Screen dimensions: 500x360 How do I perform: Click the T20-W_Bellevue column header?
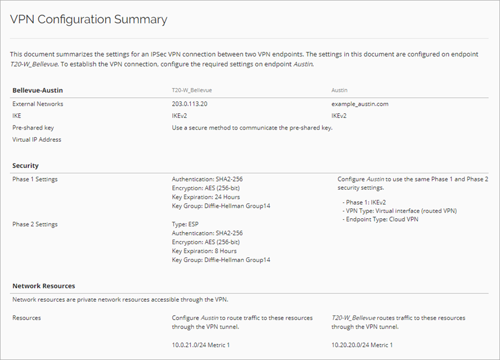coord(191,90)
